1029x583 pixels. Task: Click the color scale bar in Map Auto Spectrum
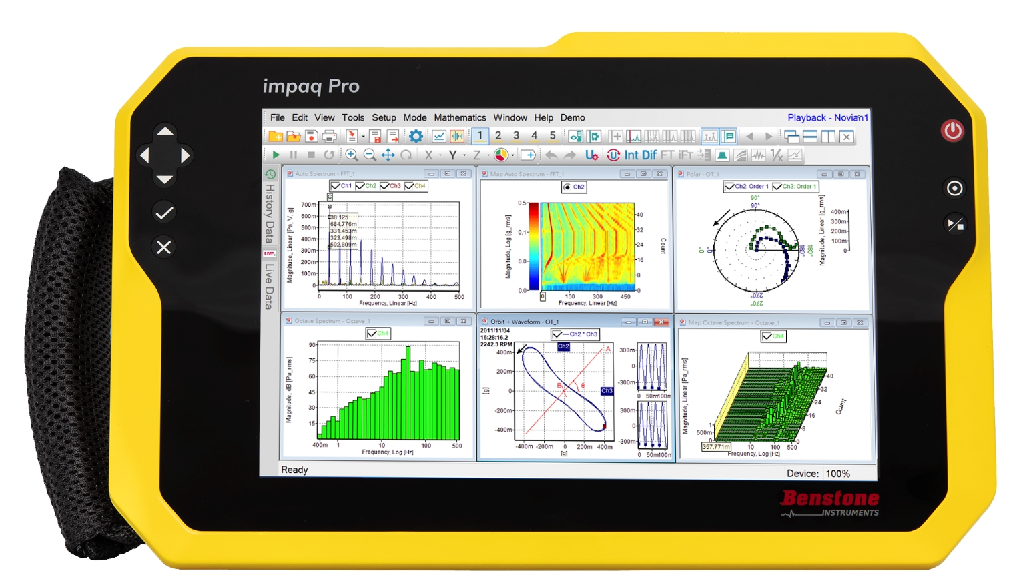point(533,246)
